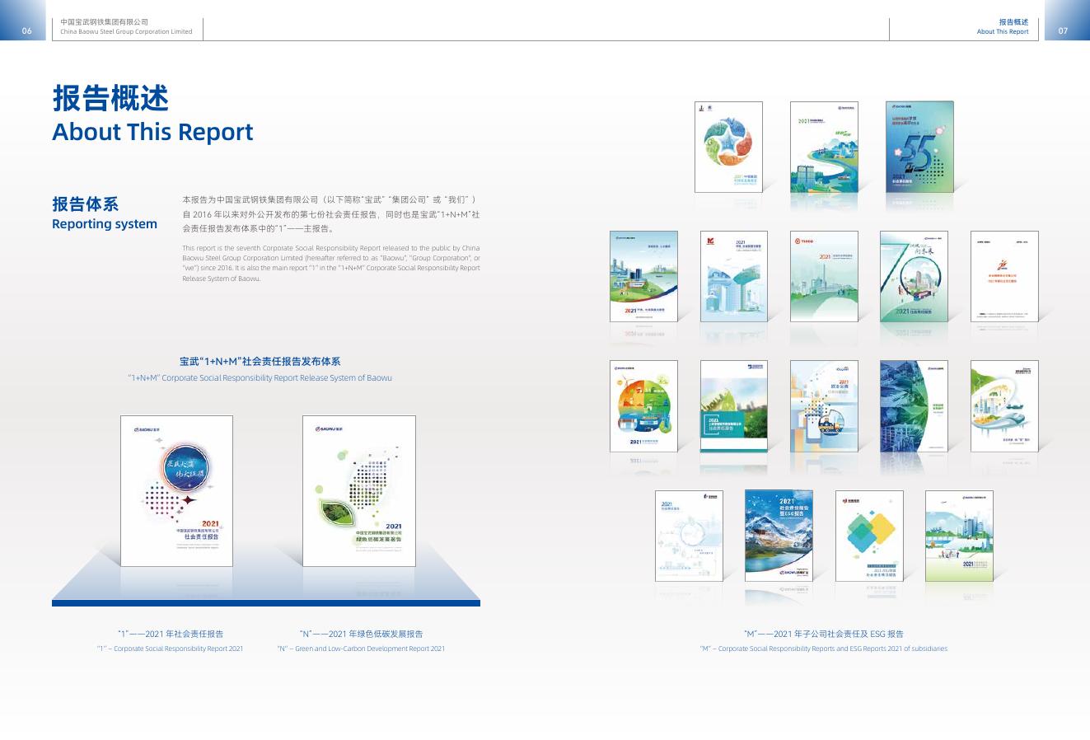Click the page number 06
Viewport: 1090px width, 740px height.
(27, 31)
